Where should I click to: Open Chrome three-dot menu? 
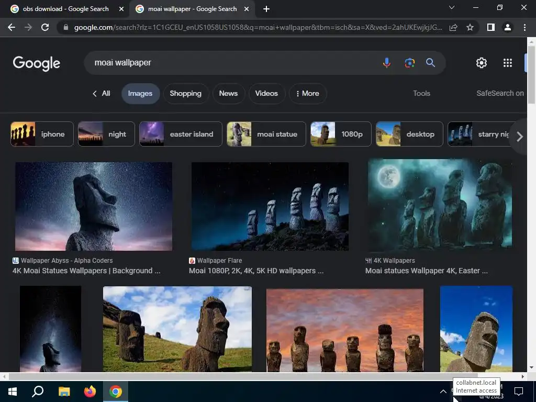tap(524, 27)
